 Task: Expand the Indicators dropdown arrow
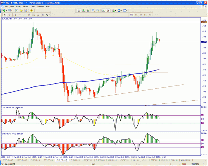[115, 11]
